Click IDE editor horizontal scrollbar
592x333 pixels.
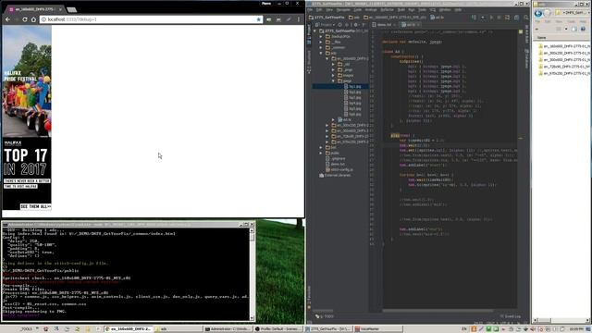pyautogui.click(x=438, y=311)
